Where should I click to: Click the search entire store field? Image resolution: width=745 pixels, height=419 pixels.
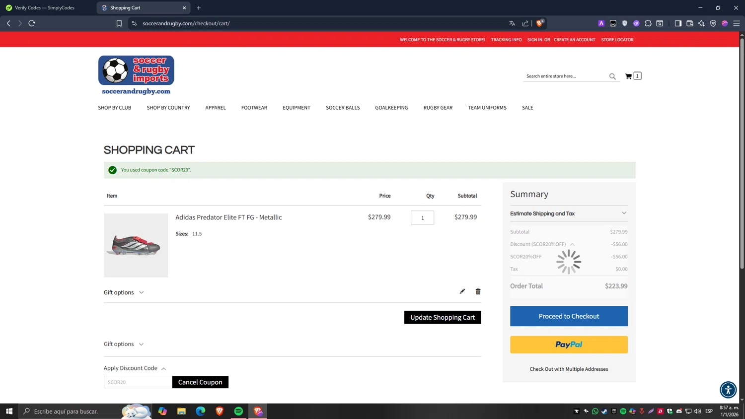point(565,76)
